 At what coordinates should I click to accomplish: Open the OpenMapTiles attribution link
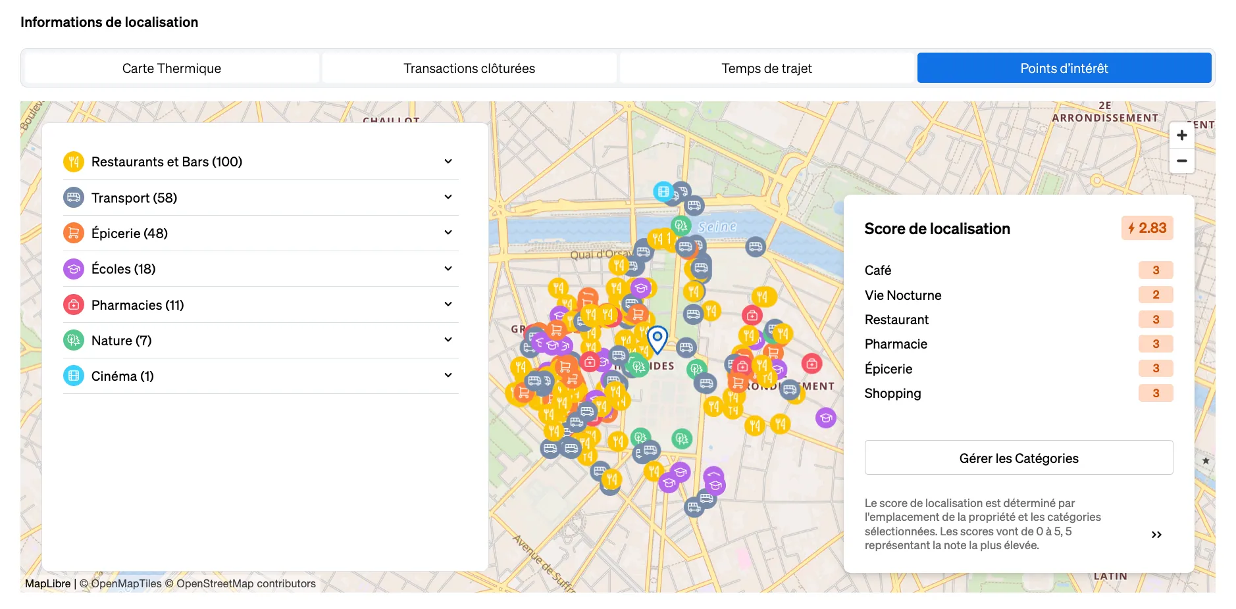[120, 584]
